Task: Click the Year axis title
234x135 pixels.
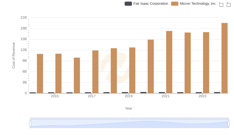Action: [x=128, y=108]
